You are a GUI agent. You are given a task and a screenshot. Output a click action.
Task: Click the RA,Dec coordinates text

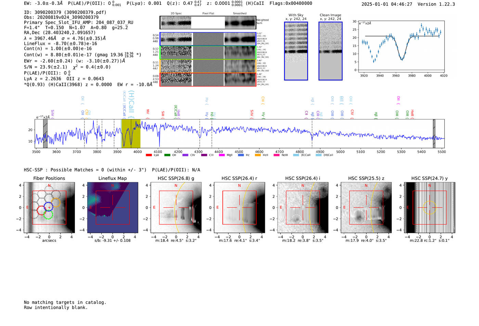[60, 33]
